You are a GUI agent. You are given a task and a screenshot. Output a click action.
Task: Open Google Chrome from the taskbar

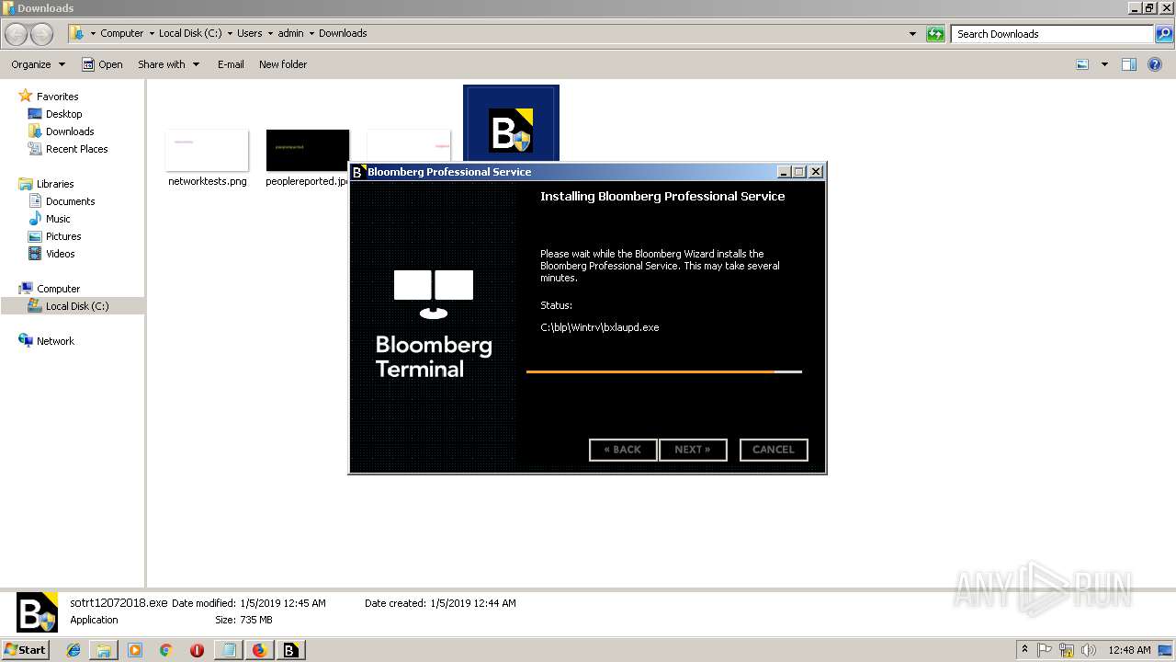(166, 650)
